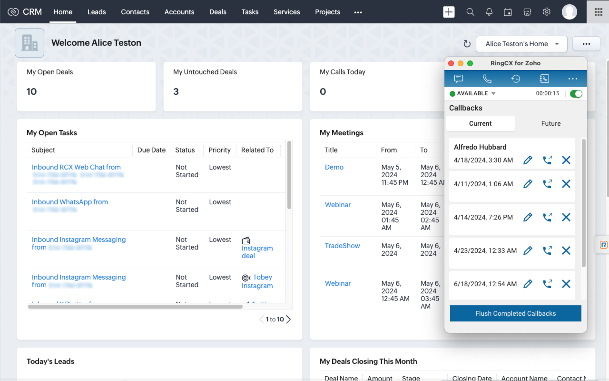Switch to the Contacts module tab
This screenshot has width=609, height=381.
click(x=135, y=12)
